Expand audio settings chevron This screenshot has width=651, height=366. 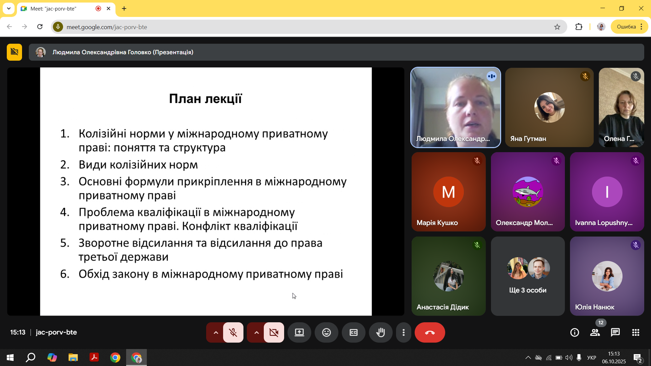pos(216,332)
